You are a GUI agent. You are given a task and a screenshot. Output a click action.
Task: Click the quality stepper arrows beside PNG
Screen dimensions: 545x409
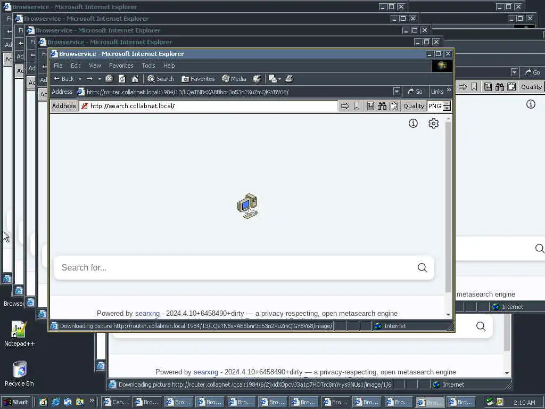point(447,106)
